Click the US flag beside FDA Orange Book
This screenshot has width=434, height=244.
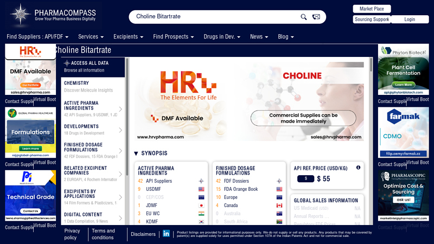pos(279,189)
